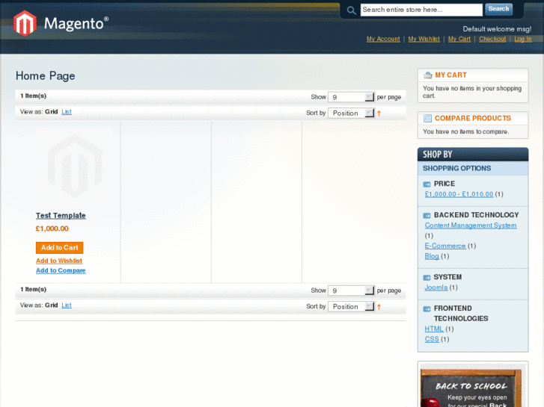Switch to List view in bottom toolbar

coord(67,305)
